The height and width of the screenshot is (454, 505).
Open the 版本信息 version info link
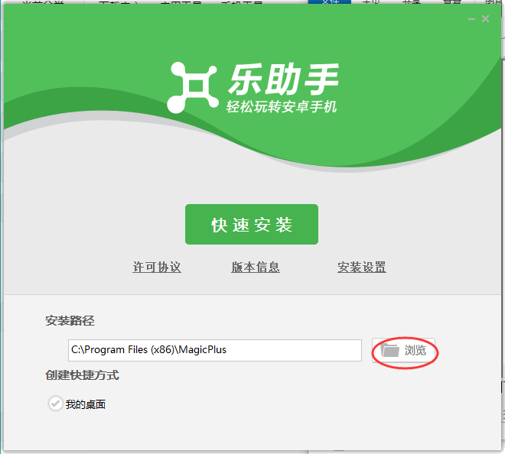click(x=256, y=267)
